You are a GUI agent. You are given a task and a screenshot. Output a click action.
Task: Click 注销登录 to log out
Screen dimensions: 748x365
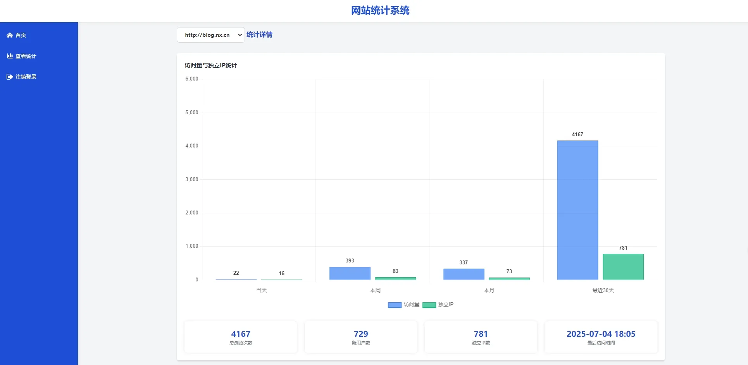26,76
